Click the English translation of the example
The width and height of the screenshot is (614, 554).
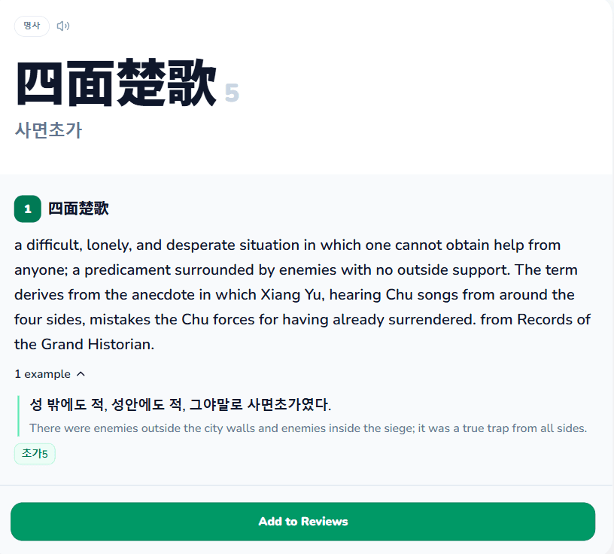[x=309, y=428]
